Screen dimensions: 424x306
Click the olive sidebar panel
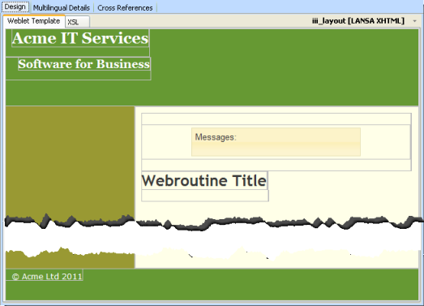tap(70, 162)
